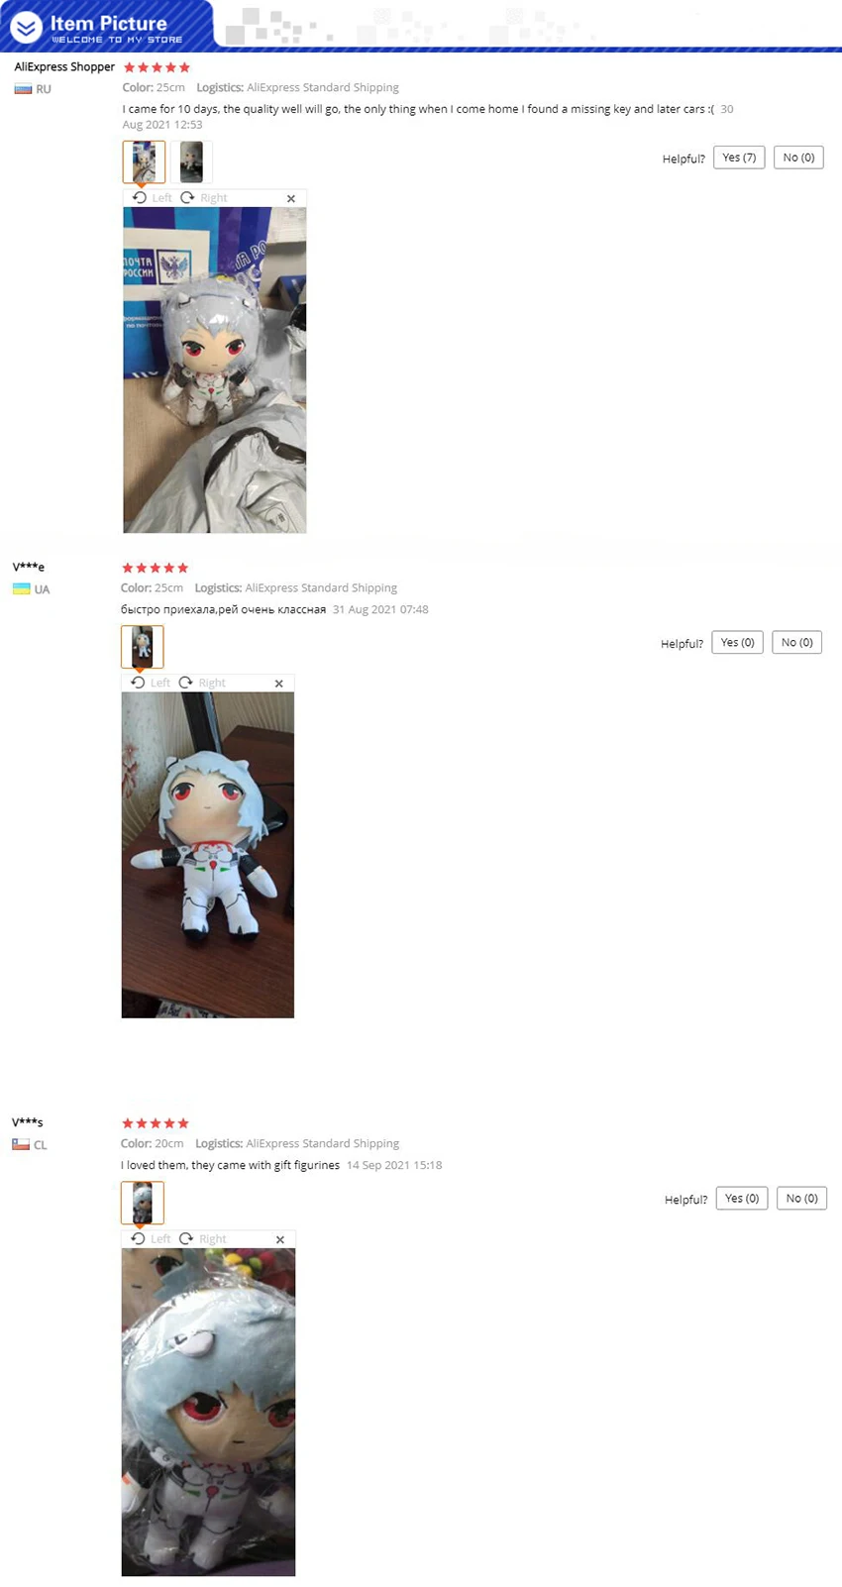Select the first thumbnail in RU review

144,161
